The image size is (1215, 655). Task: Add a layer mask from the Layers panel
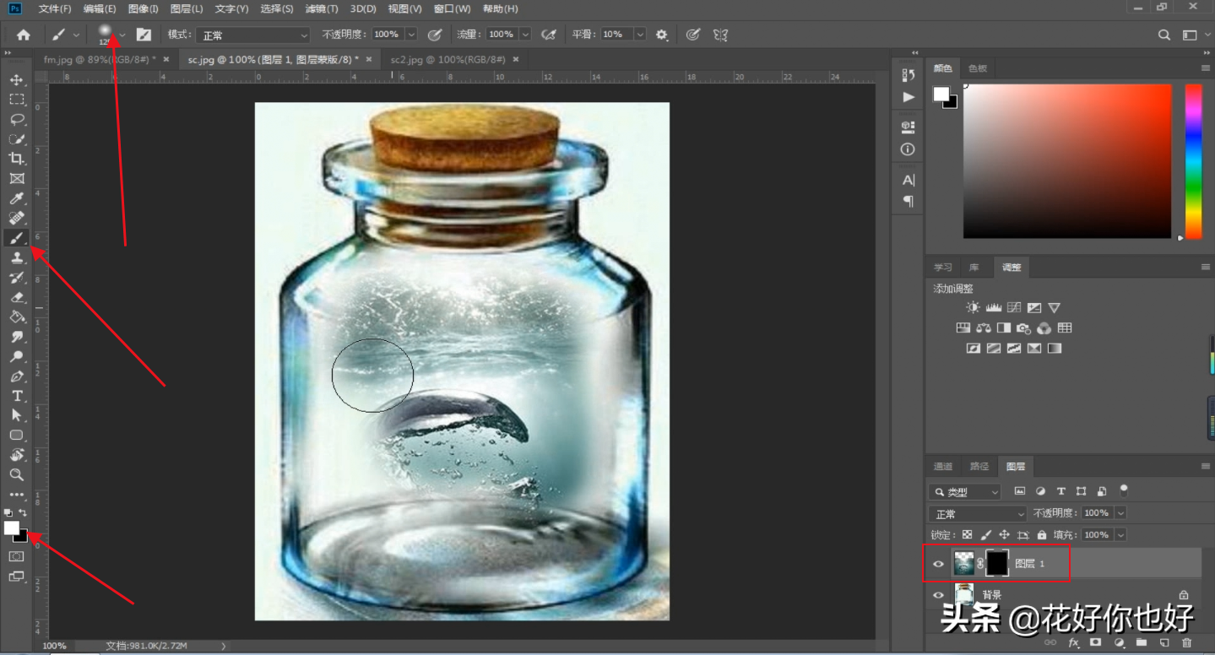1096,643
